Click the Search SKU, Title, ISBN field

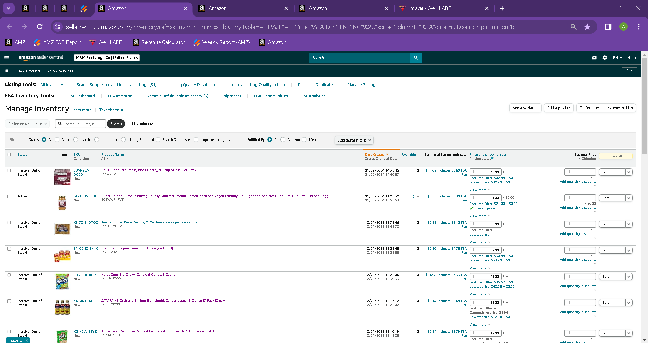click(80, 124)
